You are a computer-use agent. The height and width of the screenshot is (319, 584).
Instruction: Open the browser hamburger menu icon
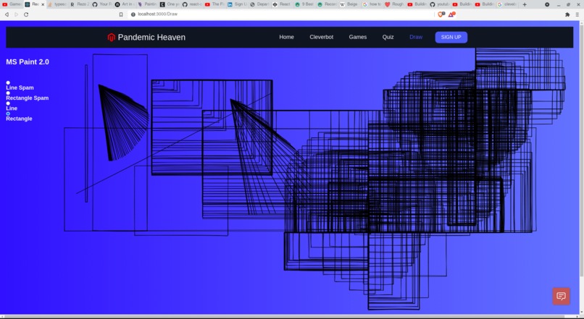577,14
